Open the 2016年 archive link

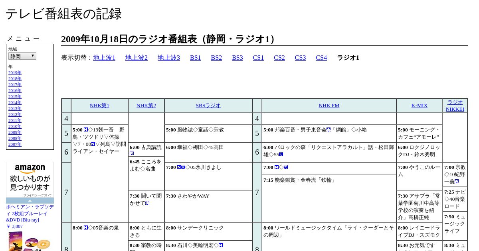pyautogui.click(x=15, y=91)
